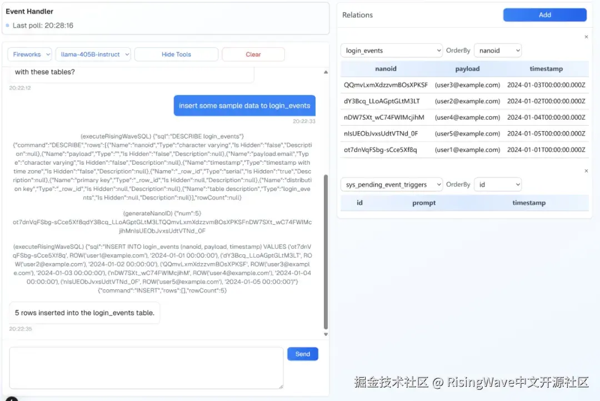
Task: Open the llama-405B-instruct model dropdown
Action: [x=93, y=54]
